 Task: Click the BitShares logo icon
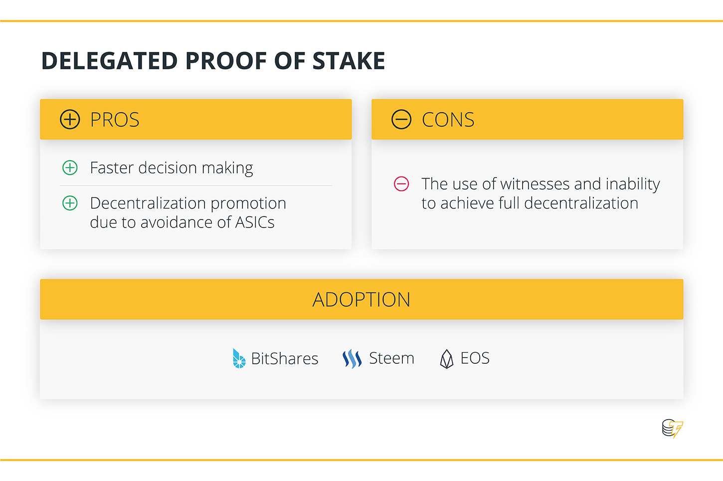239,358
